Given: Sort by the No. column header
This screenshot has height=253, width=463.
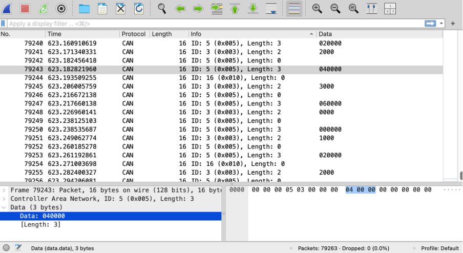Looking at the screenshot, I should 23,34.
